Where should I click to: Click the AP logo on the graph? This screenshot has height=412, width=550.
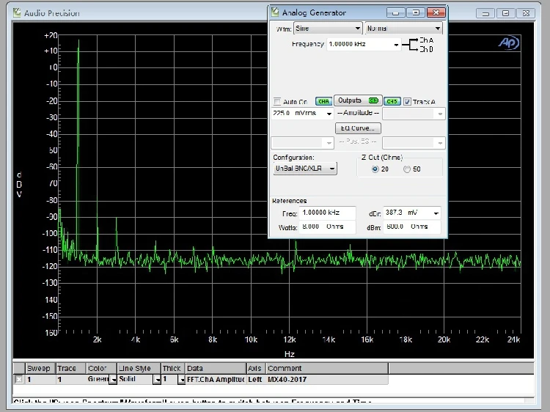point(508,43)
